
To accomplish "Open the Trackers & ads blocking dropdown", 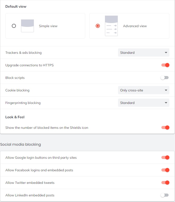I will 143,53.
